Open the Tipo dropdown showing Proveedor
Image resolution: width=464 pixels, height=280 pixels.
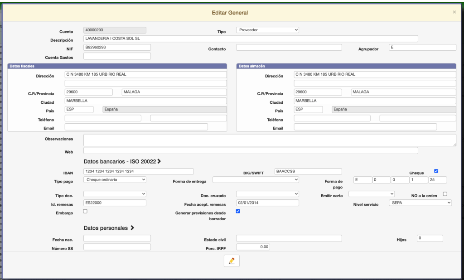pyautogui.click(x=267, y=30)
